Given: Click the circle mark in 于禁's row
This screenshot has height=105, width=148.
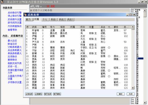Looking at the screenshot, I should tap(109, 47).
